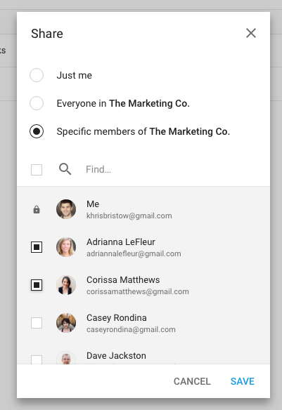The image size is (282, 410).
Task: Check the Casey Rondina checkbox
Action: [37, 323]
